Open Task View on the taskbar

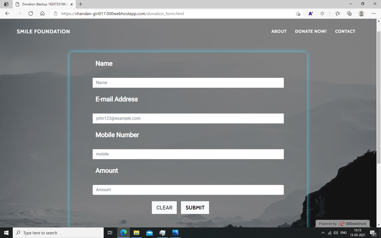(110, 233)
